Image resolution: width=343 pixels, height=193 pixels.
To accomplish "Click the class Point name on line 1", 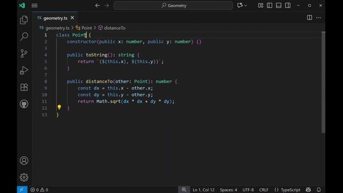I will pyautogui.click(x=79, y=35).
